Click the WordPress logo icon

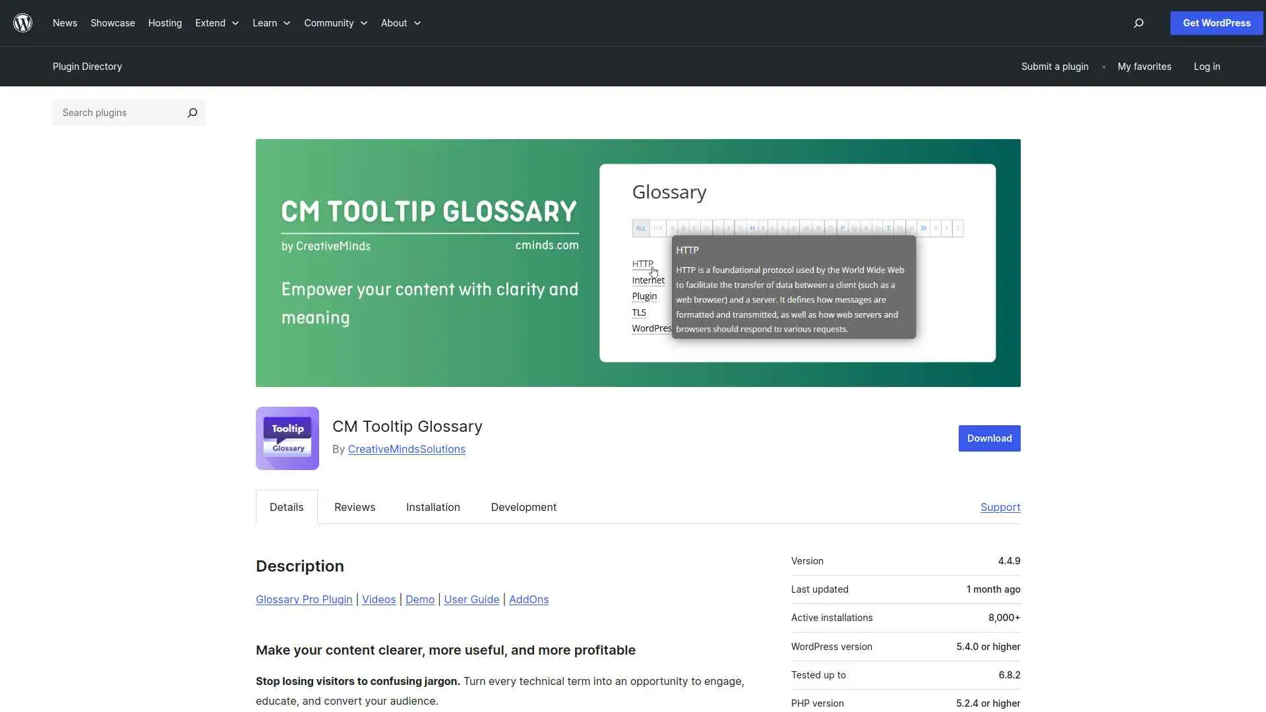coord(23,23)
